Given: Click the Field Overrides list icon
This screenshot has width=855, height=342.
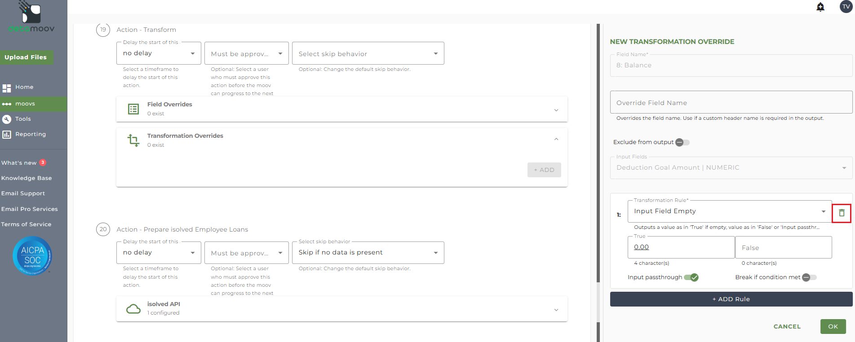Looking at the screenshot, I should click(133, 109).
